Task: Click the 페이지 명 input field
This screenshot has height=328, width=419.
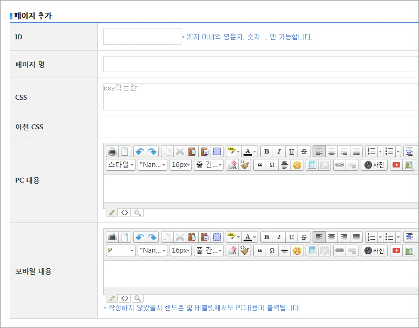Action: 261,64
